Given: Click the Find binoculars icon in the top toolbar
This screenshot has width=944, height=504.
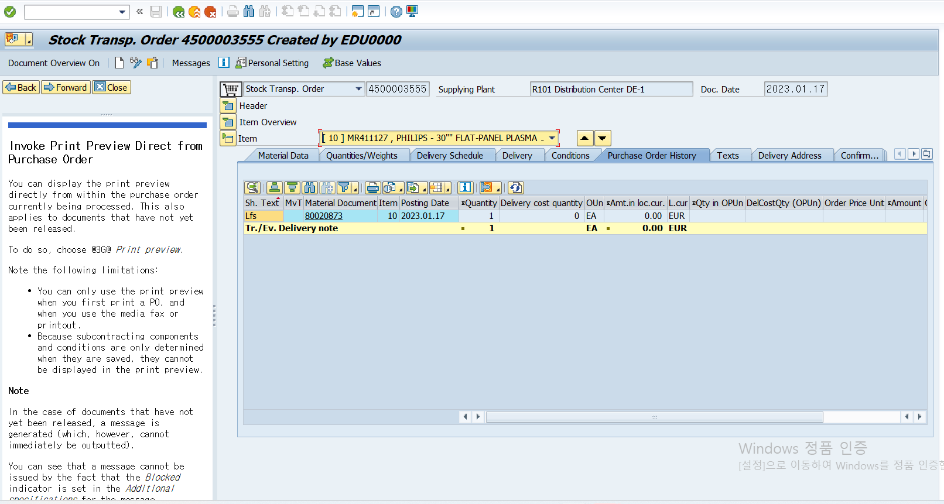Looking at the screenshot, I should pos(249,12).
